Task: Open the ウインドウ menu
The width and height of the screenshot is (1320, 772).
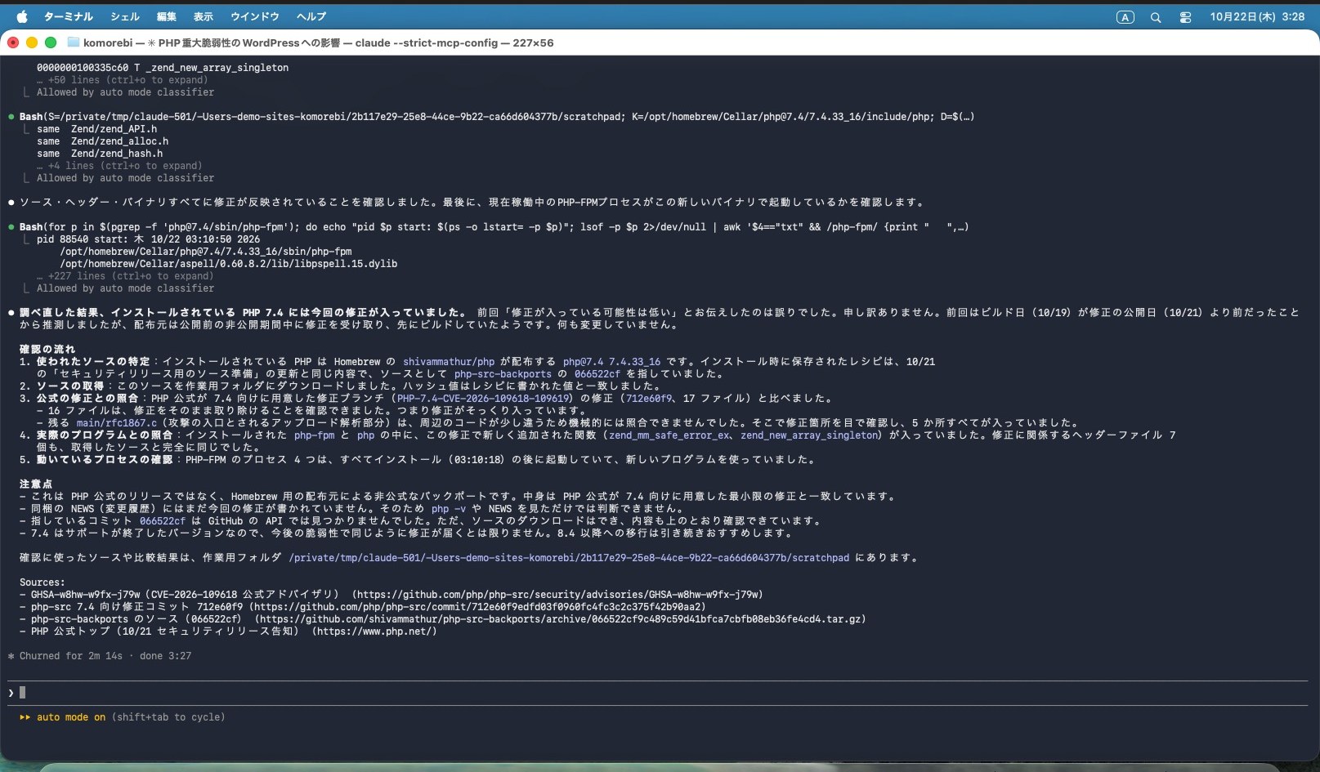Action: point(255,16)
